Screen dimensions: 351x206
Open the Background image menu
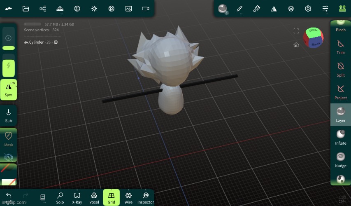pos(128,9)
